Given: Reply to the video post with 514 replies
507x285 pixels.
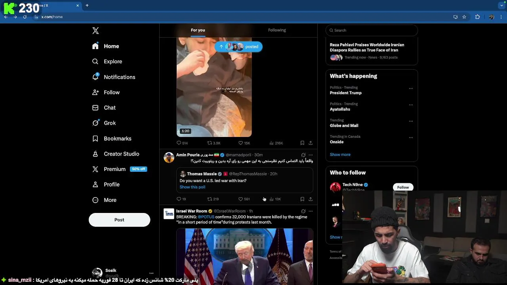Looking at the screenshot, I should pyautogui.click(x=182, y=143).
